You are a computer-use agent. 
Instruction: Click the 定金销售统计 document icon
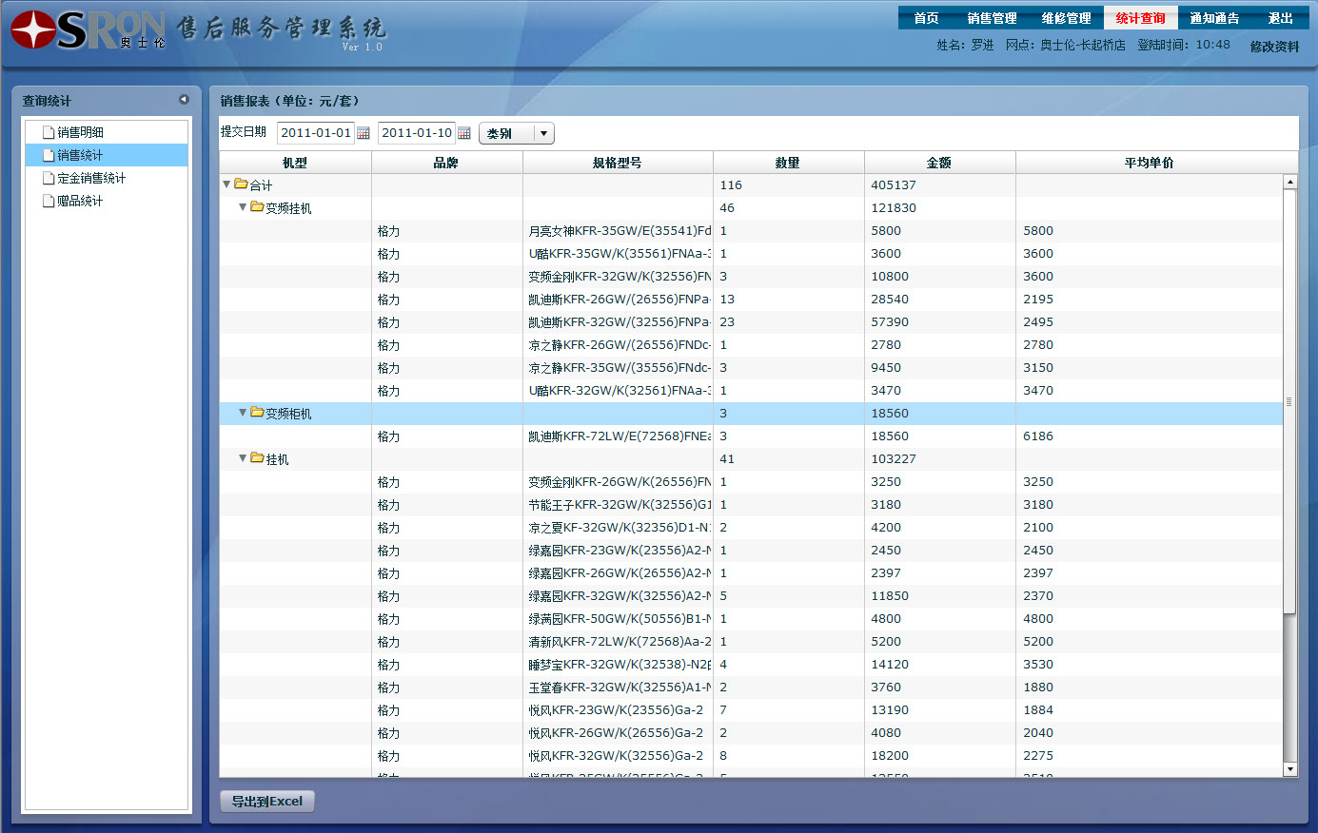coord(49,178)
